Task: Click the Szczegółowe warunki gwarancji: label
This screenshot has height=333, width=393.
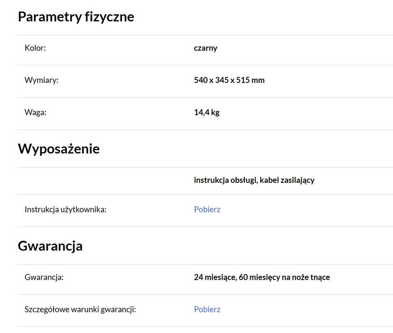Action: tap(80, 309)
